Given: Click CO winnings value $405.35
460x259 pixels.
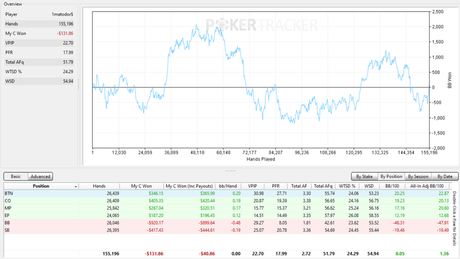Looking at the screenshot, I should click(x=156, y=201).
